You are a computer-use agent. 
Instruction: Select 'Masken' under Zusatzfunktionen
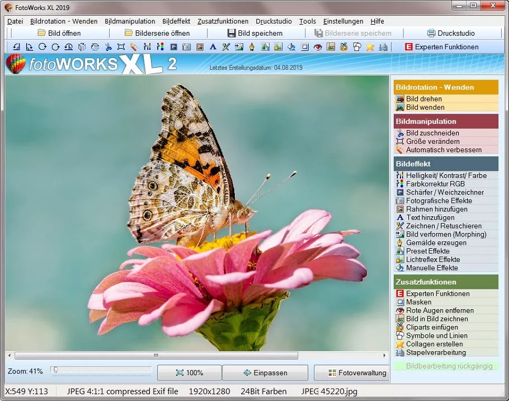coord(418,302)
